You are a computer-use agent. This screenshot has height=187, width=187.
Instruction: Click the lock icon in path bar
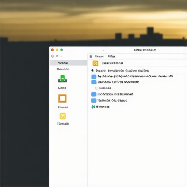pyautogui.click(x=91, y=56)
